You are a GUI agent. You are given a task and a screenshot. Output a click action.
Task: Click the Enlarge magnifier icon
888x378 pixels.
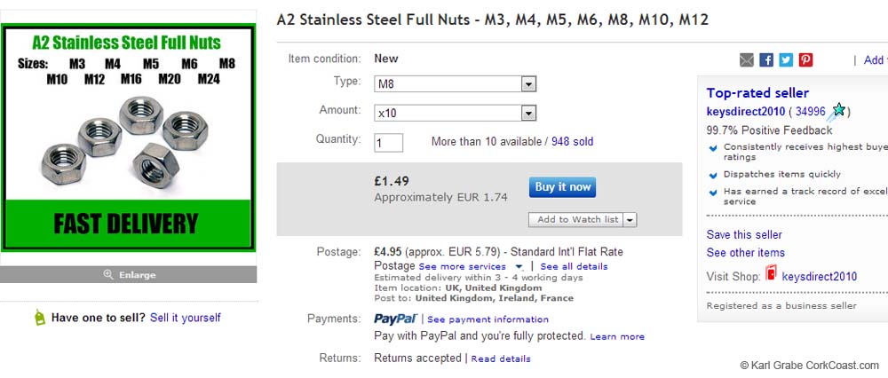point(108,274)
